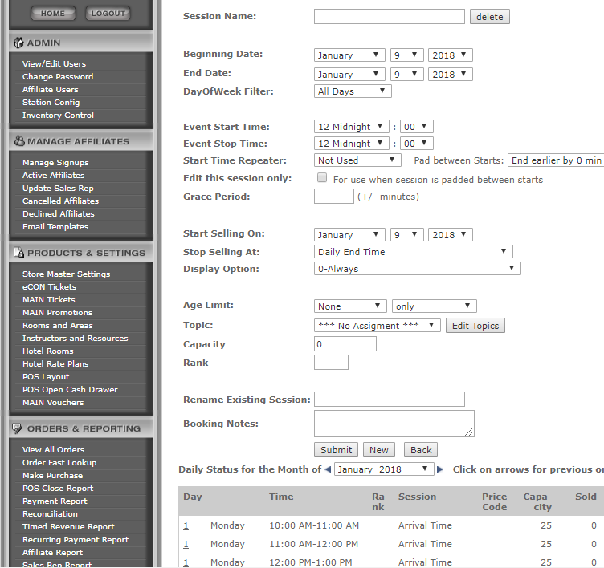
Task: Open Email Templates menu item
Action: [55, 227]
